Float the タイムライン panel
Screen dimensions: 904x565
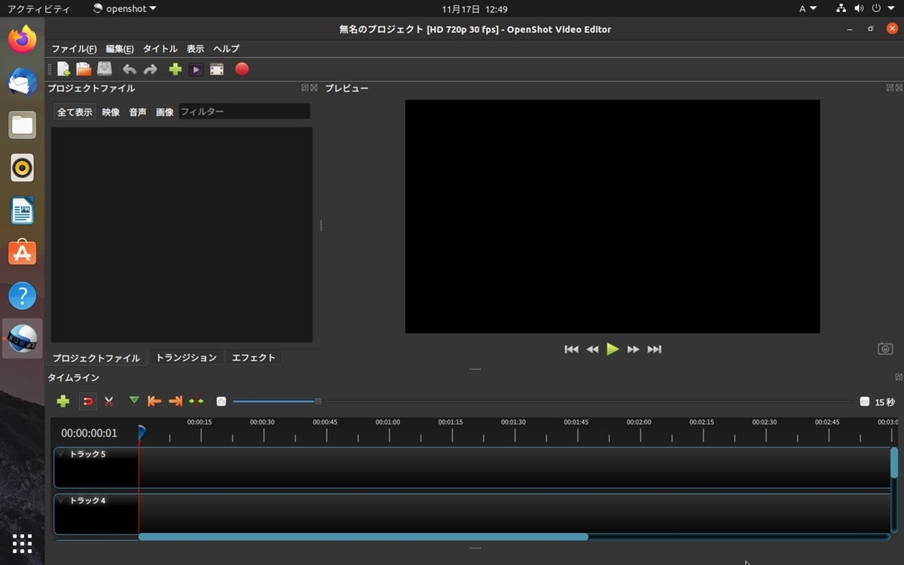pyautogui.click(x=899, y=377)
